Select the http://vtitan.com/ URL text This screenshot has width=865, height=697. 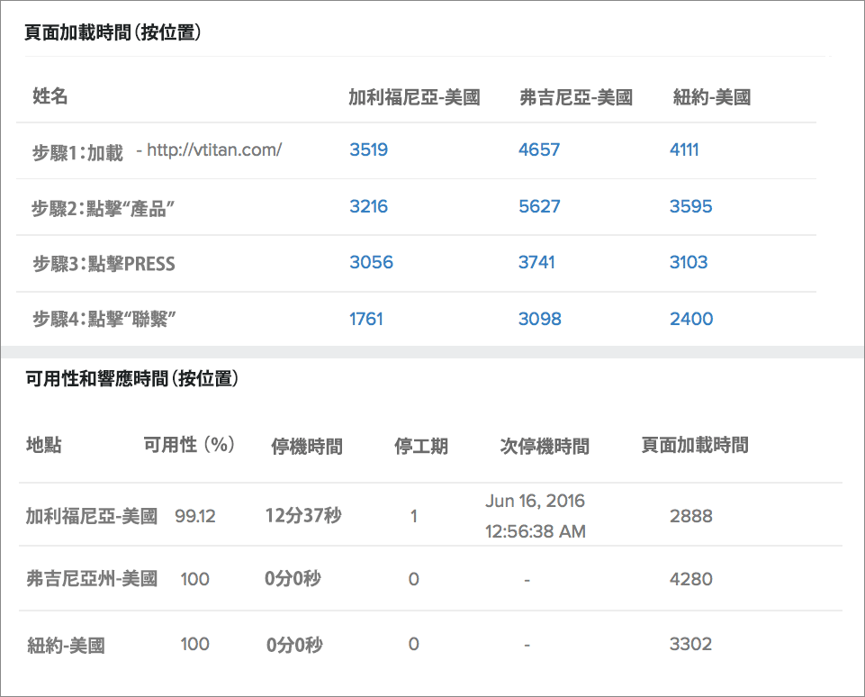(214, 149)
